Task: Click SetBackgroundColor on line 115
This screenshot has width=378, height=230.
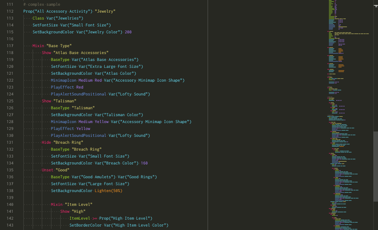Action: [x=53, y=32]
